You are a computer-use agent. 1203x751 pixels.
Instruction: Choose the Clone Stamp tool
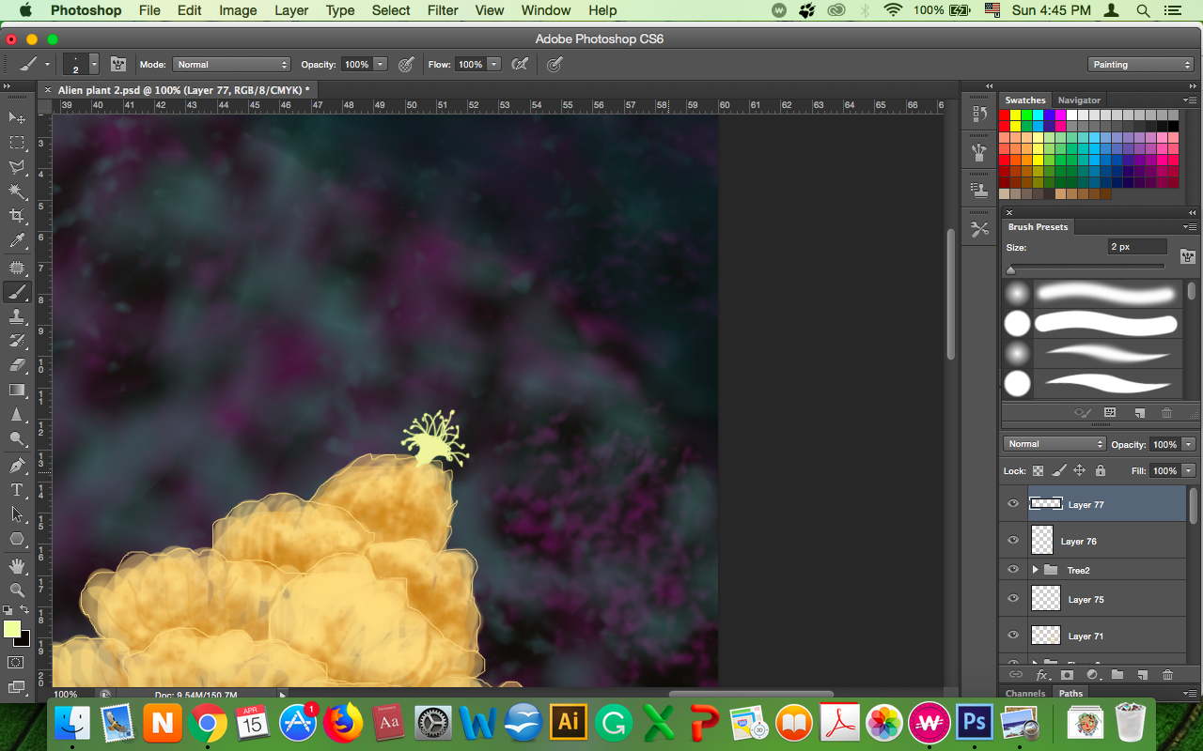click(x=17, y=316)
